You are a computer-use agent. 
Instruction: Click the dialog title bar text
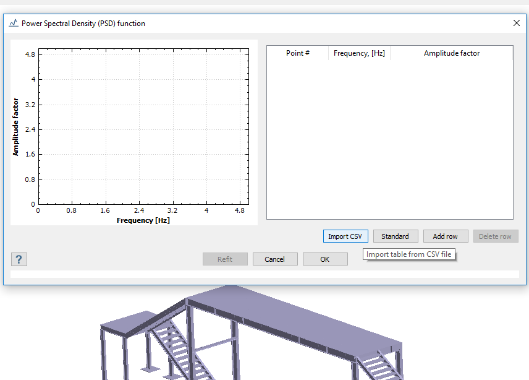(83, 24)
